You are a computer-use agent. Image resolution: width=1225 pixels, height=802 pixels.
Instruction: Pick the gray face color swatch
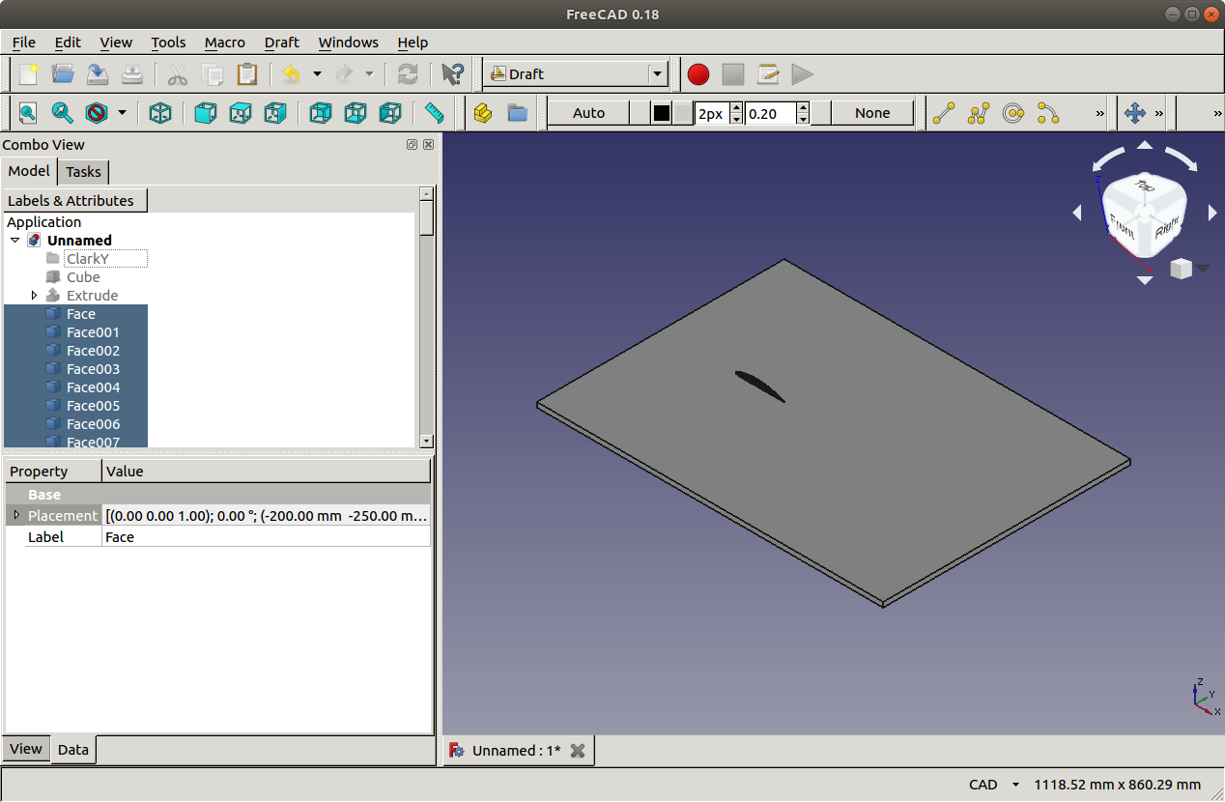click(x=683, y=113)
